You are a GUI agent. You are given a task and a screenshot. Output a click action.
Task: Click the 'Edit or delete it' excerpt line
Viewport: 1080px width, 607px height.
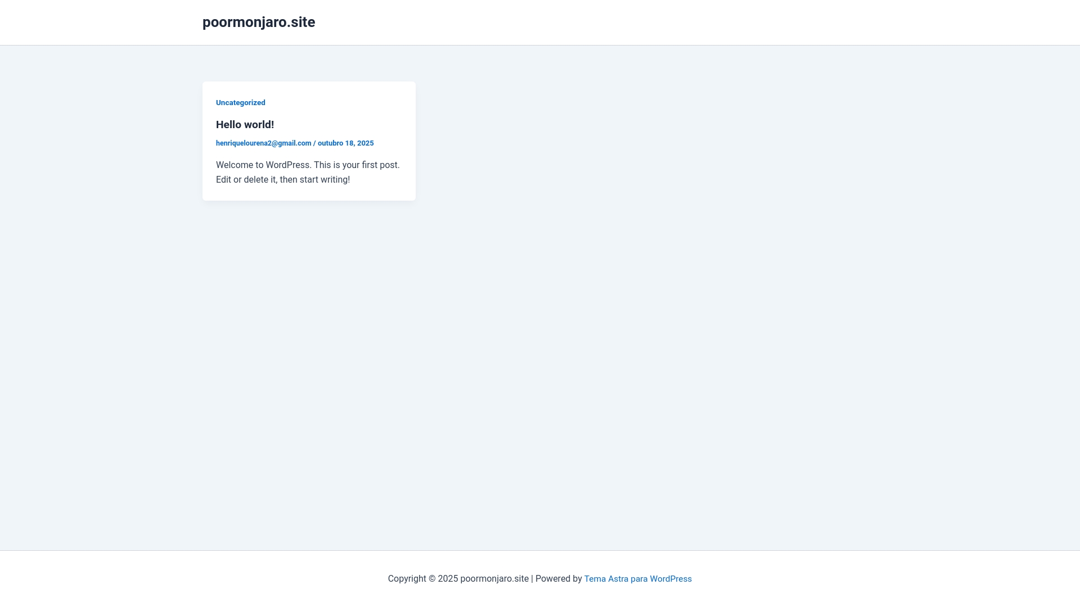[x=246, y=180]
